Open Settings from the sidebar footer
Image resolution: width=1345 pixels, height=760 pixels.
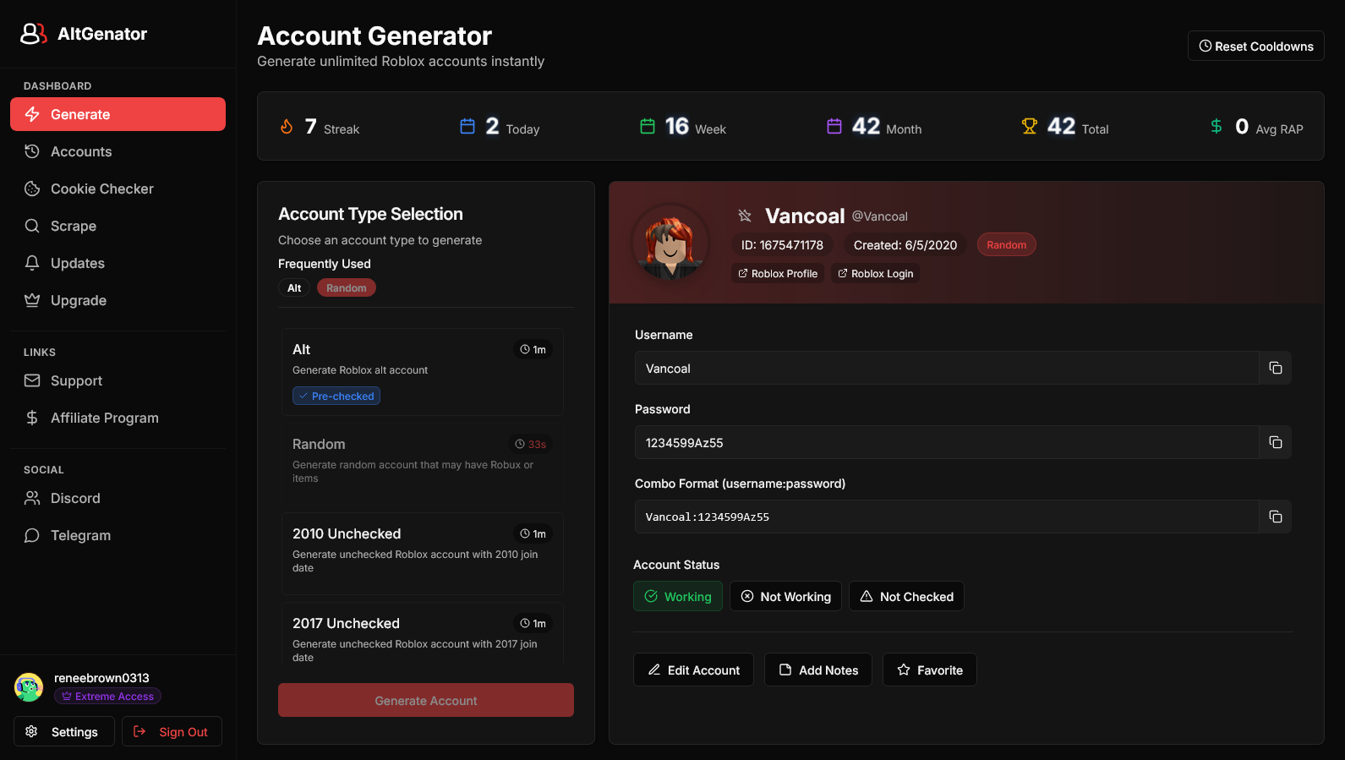pyautogui.click(x=63, y=731)
